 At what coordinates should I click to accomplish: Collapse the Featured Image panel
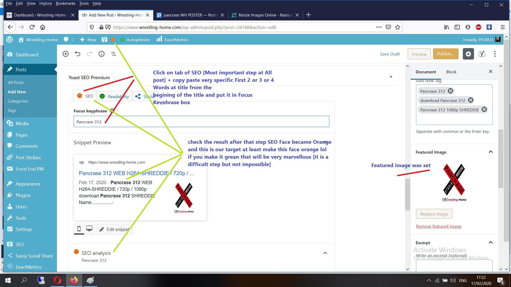(491, 152)
